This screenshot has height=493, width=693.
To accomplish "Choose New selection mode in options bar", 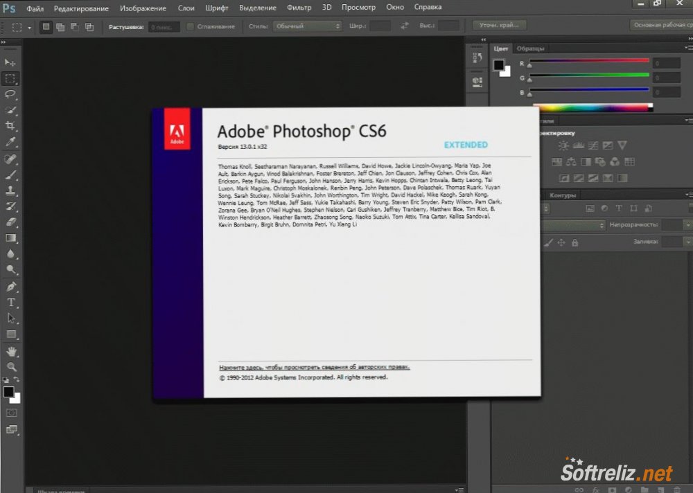I will [46, 27].
